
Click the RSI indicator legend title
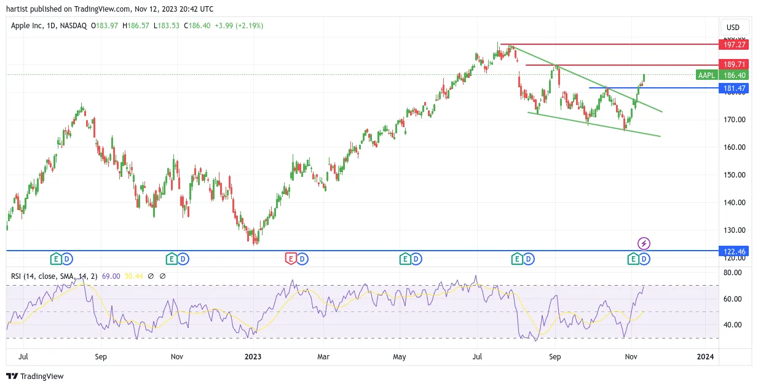pyautogui.click(x=55, y=276)
